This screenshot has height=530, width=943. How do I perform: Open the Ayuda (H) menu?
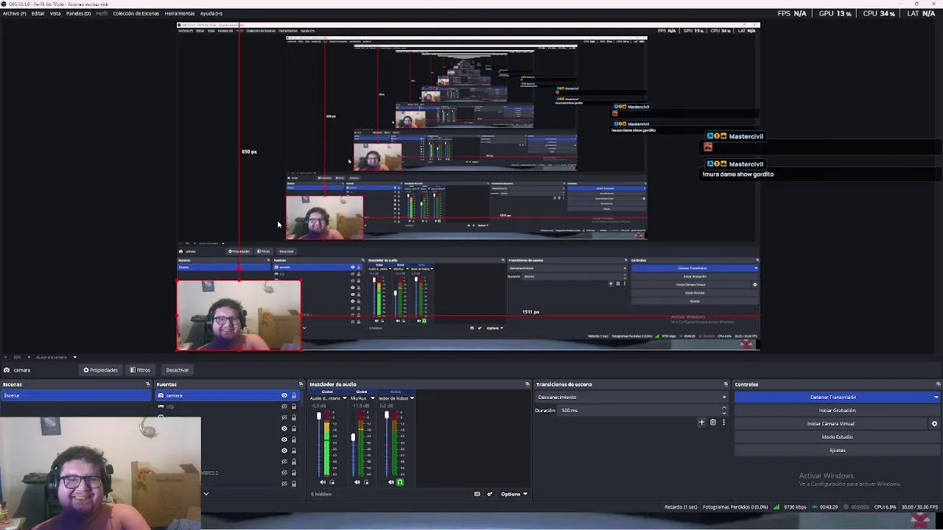(211, 13)
